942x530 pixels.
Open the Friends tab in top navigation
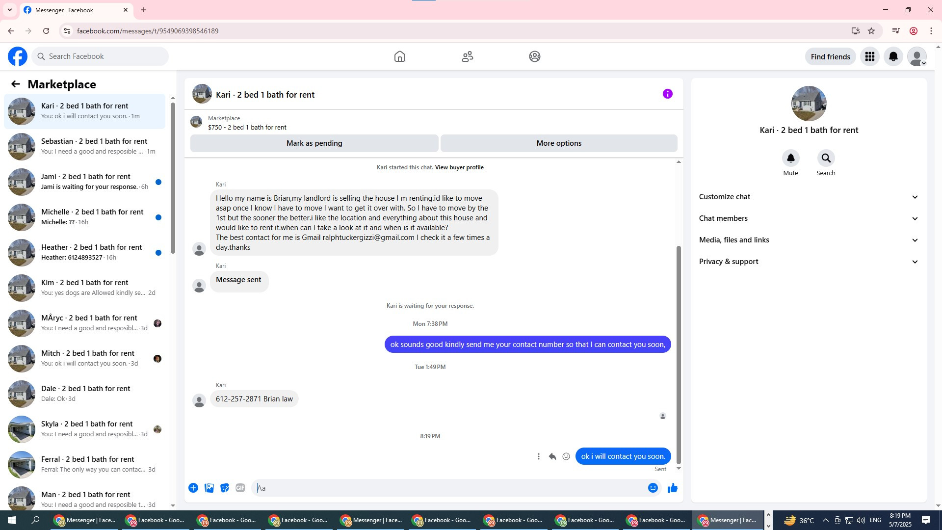pyautogui.click(x=467, y=56)
